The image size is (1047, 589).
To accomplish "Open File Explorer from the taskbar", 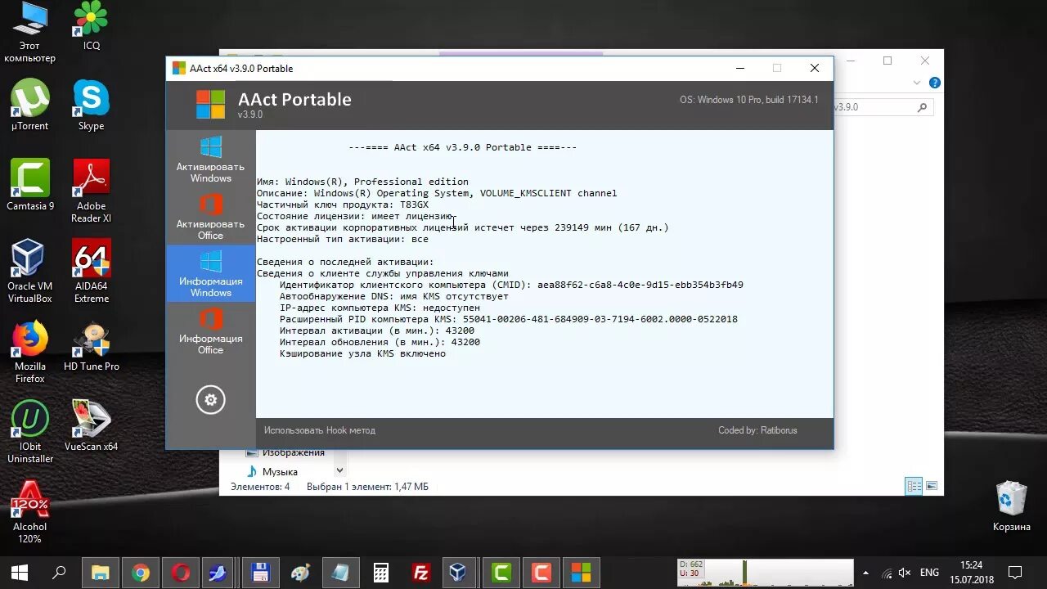I will point(100,572).
